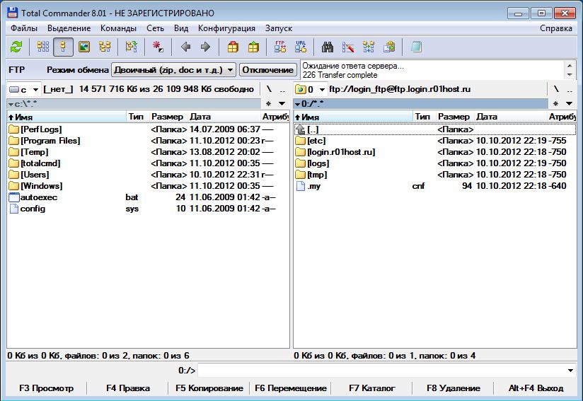Select the full file details view icon
Screen dimensions: 583x401
tap(63, 47)
